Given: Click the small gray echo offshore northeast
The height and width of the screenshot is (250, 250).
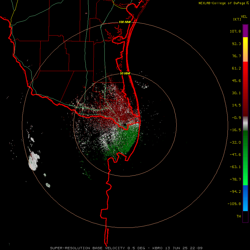Looking at the screenshot, I should pos(145,87).
